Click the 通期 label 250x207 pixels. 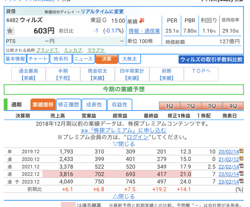(x=17, y=105)
